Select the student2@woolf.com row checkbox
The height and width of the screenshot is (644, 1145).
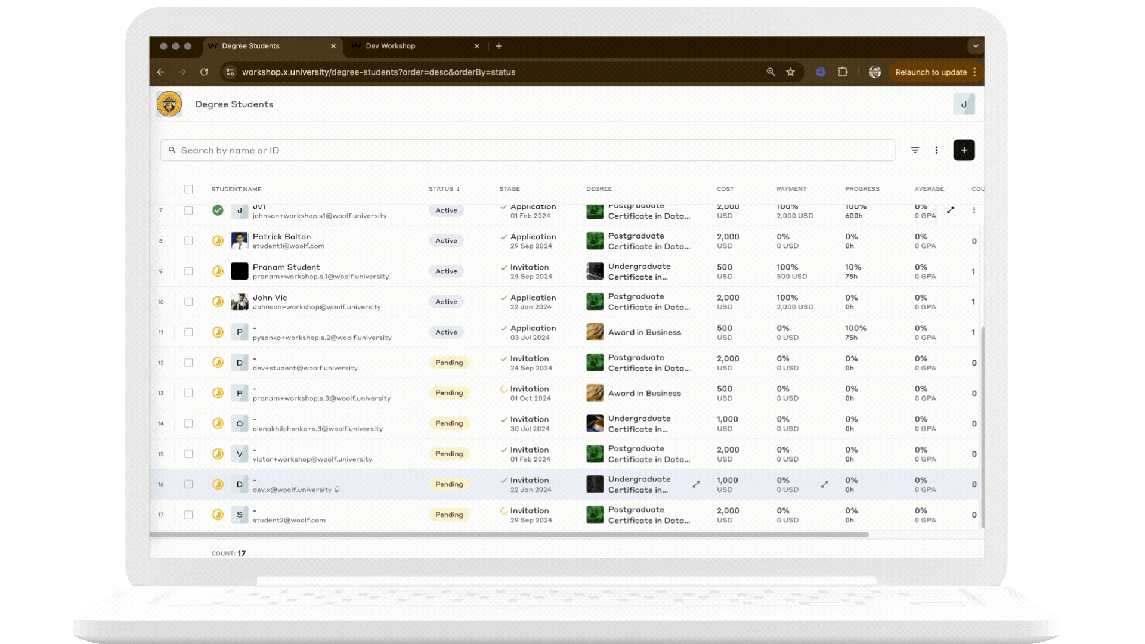click(x=188, y=515)
